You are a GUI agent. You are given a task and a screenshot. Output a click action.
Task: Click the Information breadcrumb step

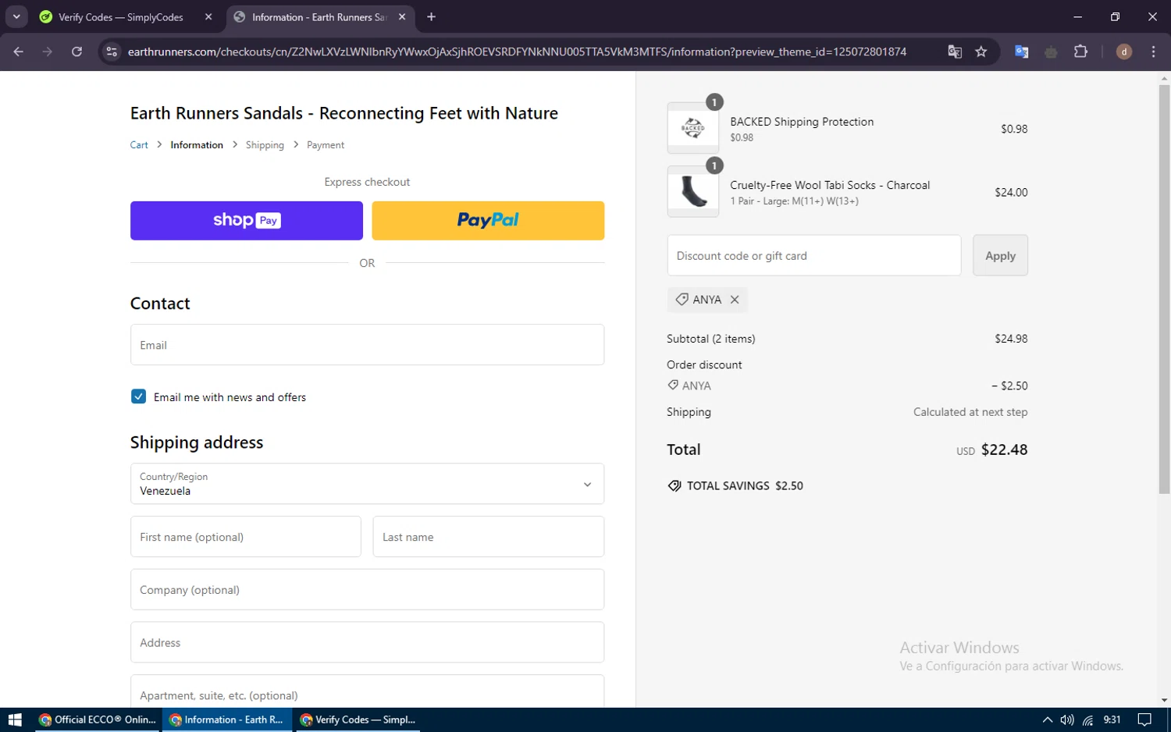197,145
